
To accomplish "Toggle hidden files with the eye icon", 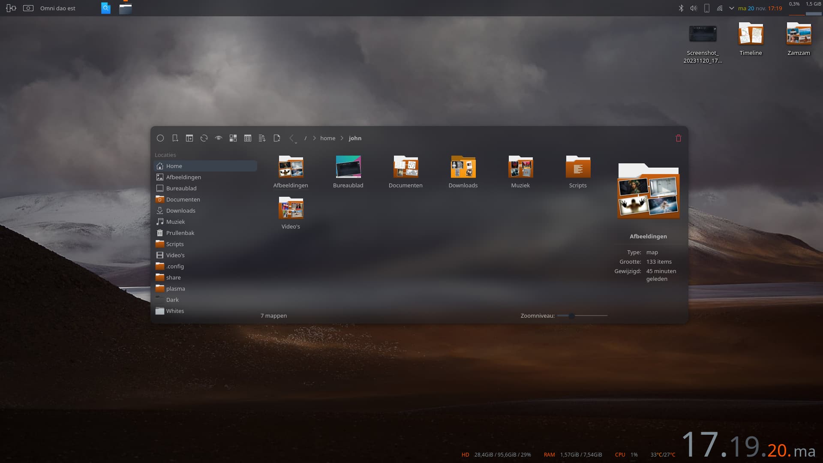I will tap(219, 138).
